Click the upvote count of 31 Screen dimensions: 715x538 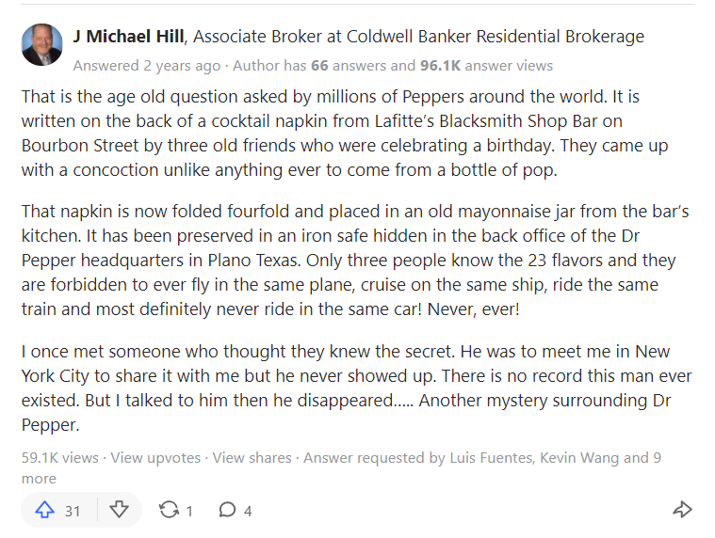pos(72,511)
